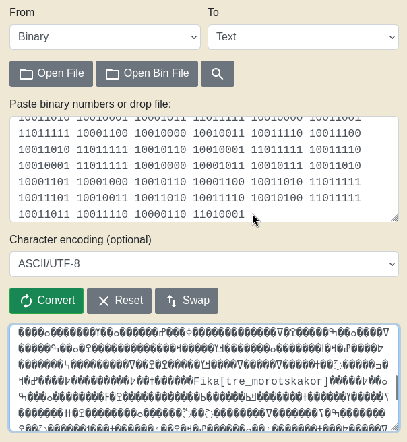Screen dimensions: 407x442
Task: Click the last binary value "11010001"
Action: click(218, 214)
